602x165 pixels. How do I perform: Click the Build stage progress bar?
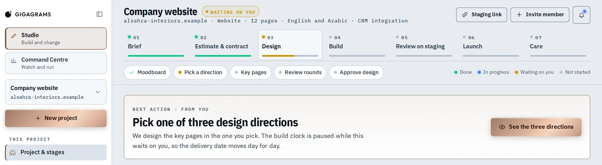357,56
